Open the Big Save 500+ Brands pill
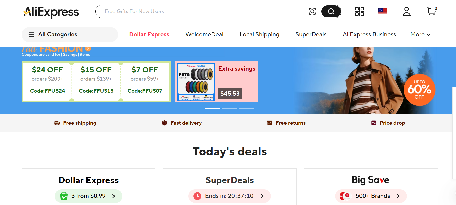 pos(371,196)
